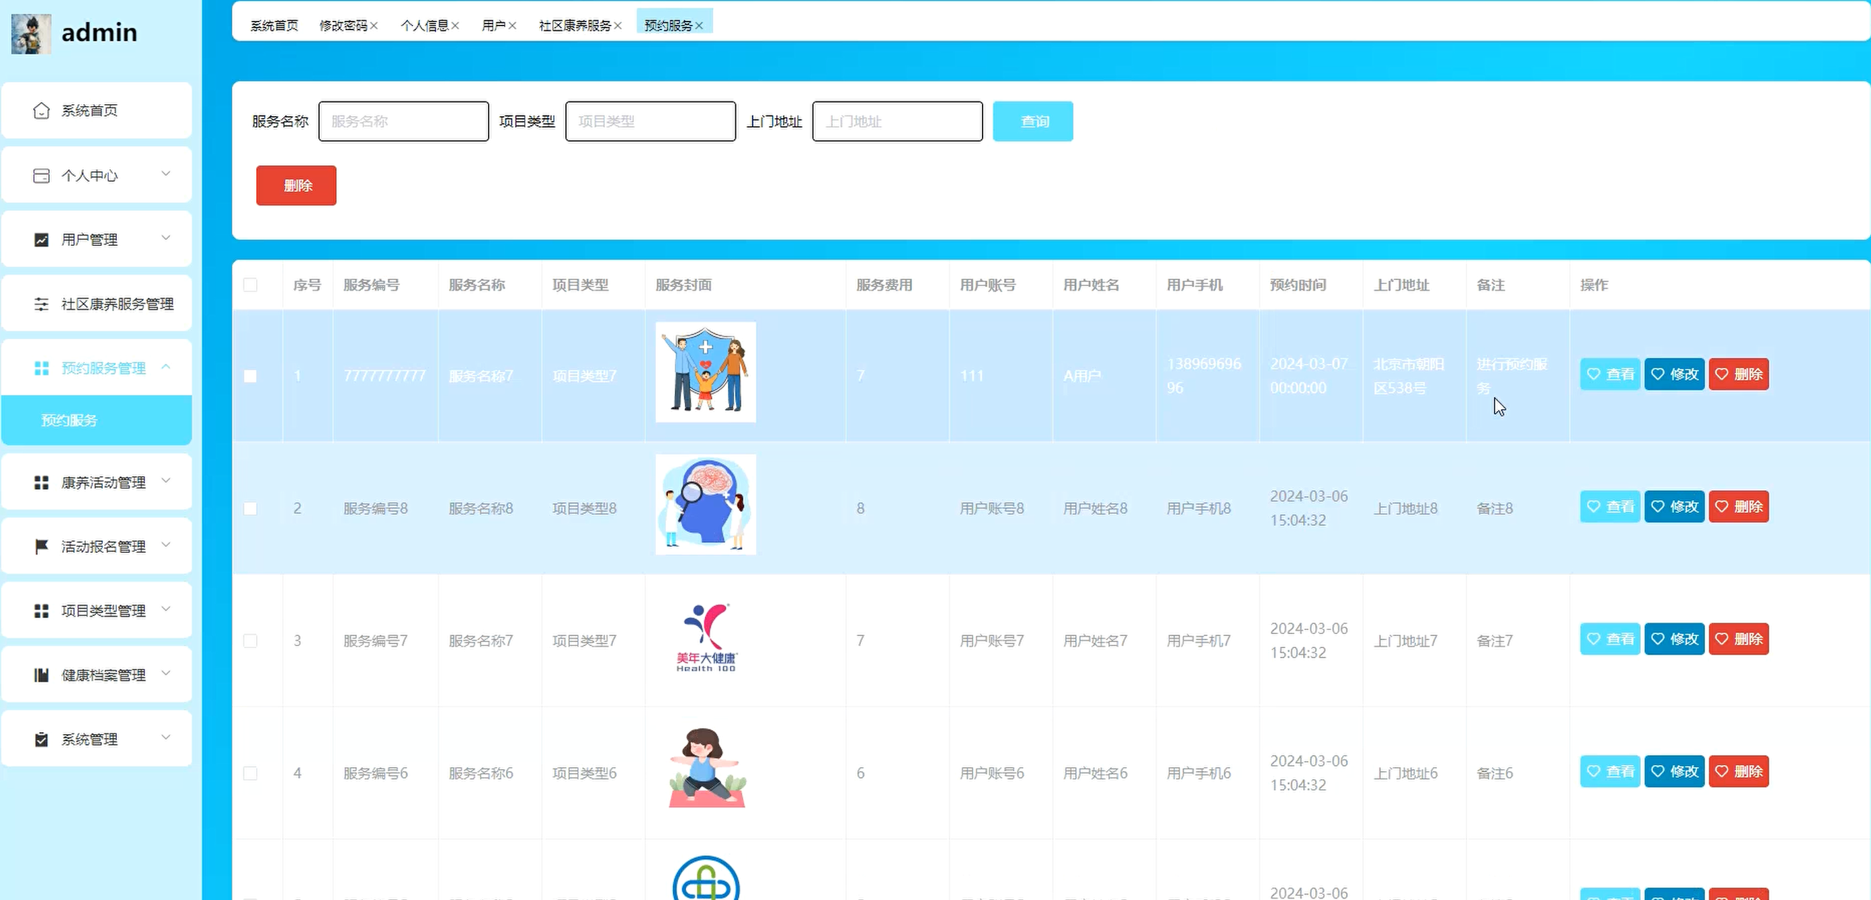Click the admin avatar picture
Screen dimensions: 1871x900
tap(31, 34)
